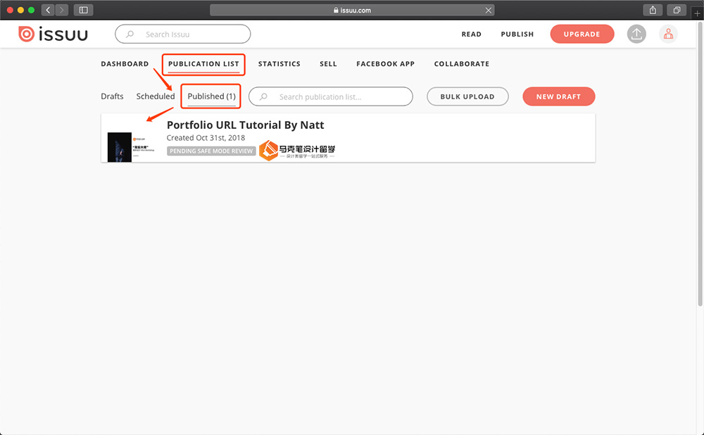
Task: Go to the Facebook App tab
Action: click(x=386, y=64)
